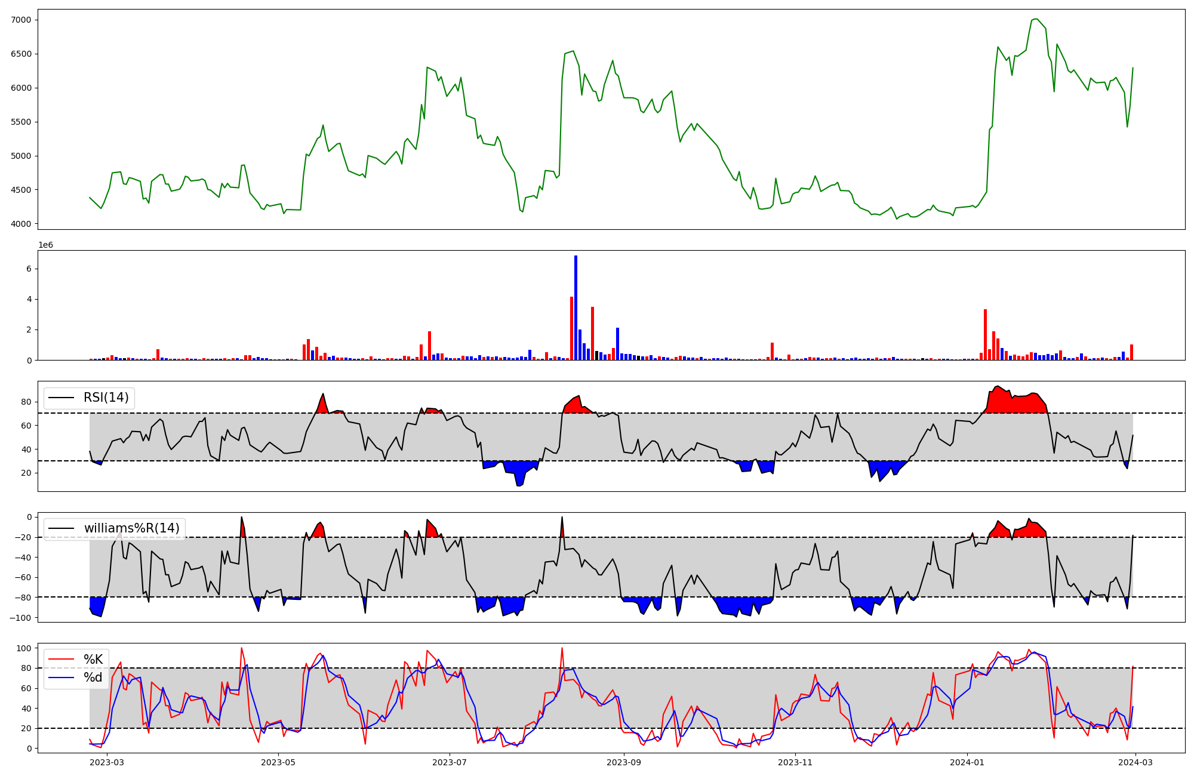Click the tallest red volume bar in January 2024
The image size is (1194, 776).
(985, 334)
